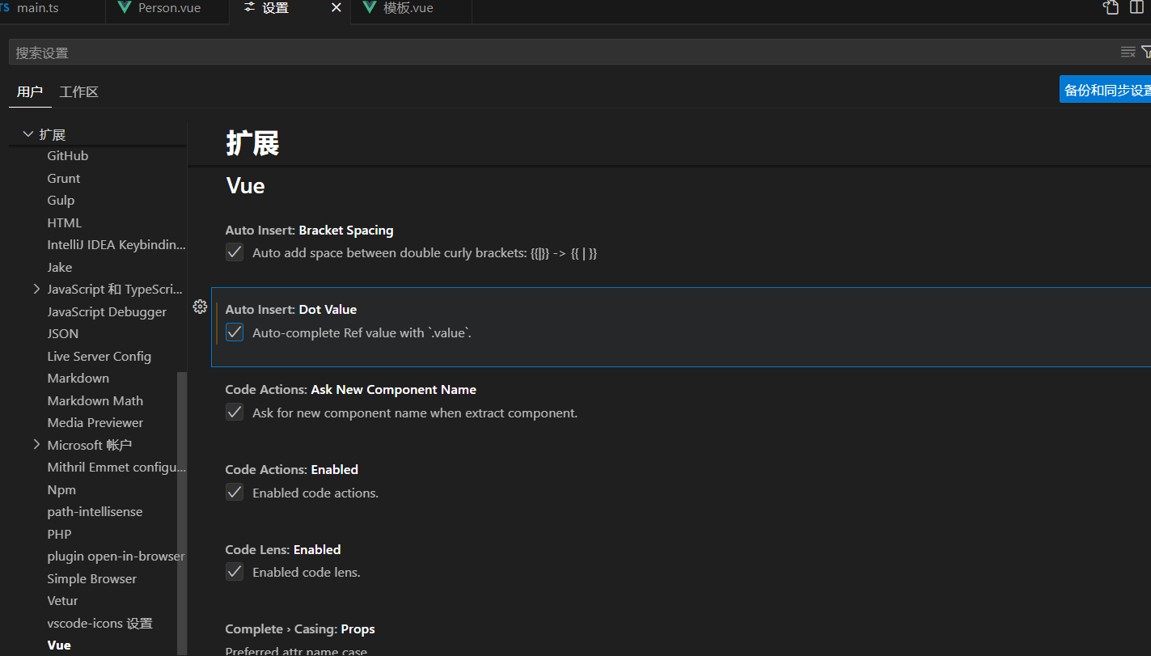The height and width of the screenshot is (656, 1151).
Task: Click the clear settings search icon
Action: click(x=1128, y=53)
